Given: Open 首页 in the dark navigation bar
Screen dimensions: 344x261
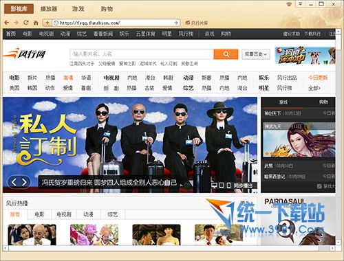Looking at the screenshot, I should (x=11, y=34).
